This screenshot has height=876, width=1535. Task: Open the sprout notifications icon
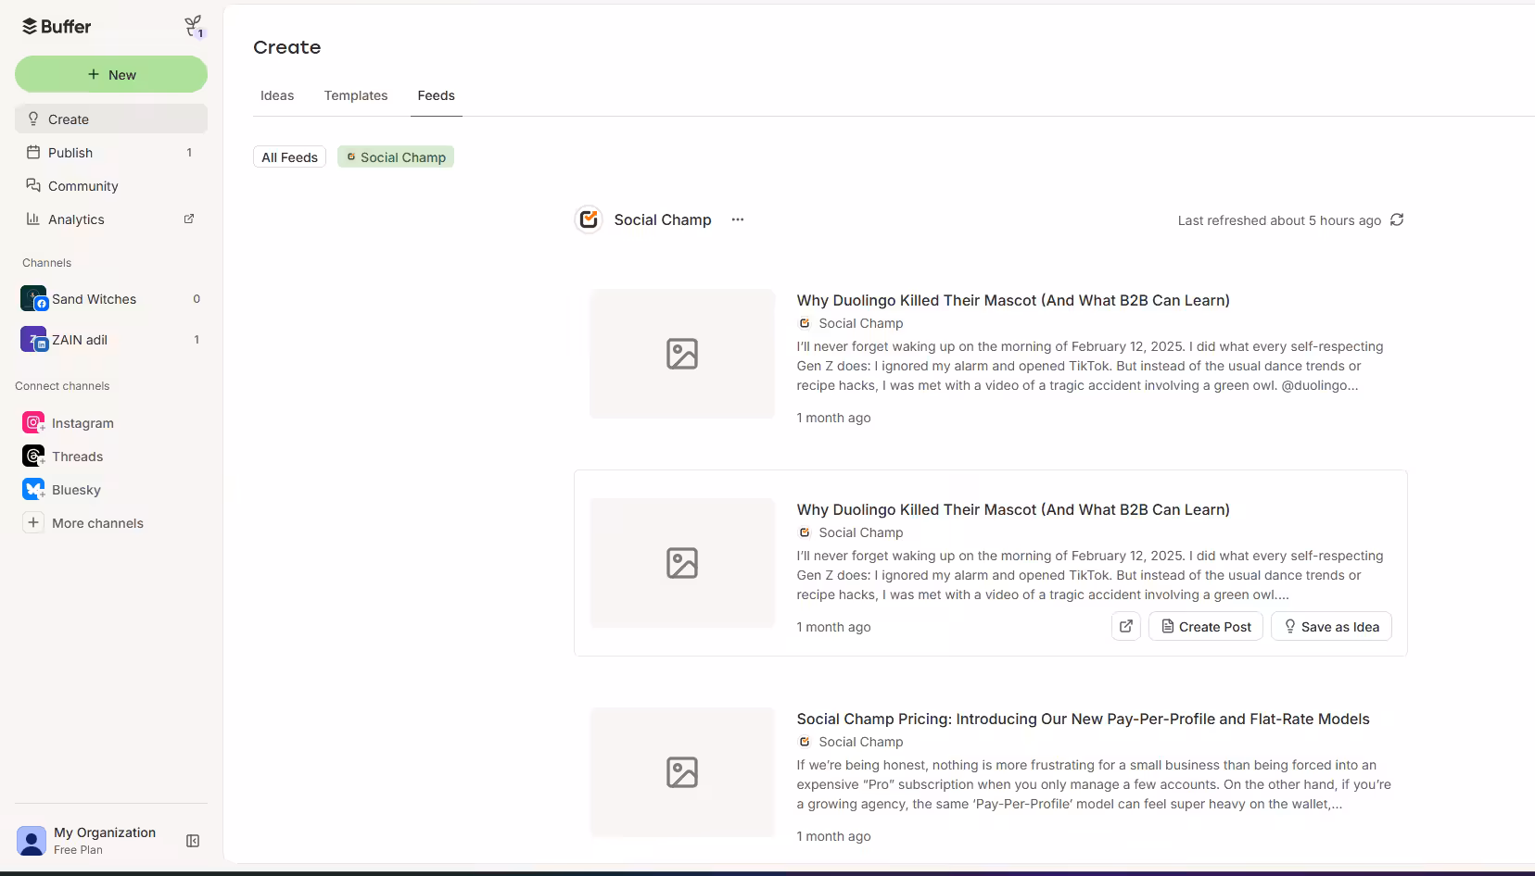193,26
